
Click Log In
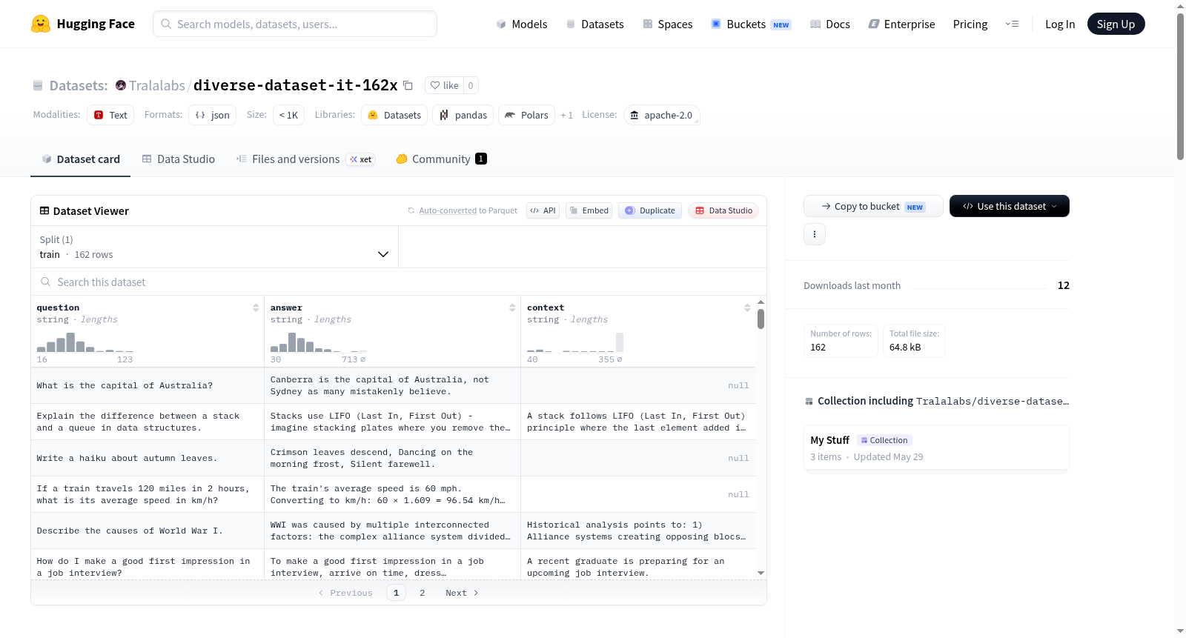(x=1060, y=24)
